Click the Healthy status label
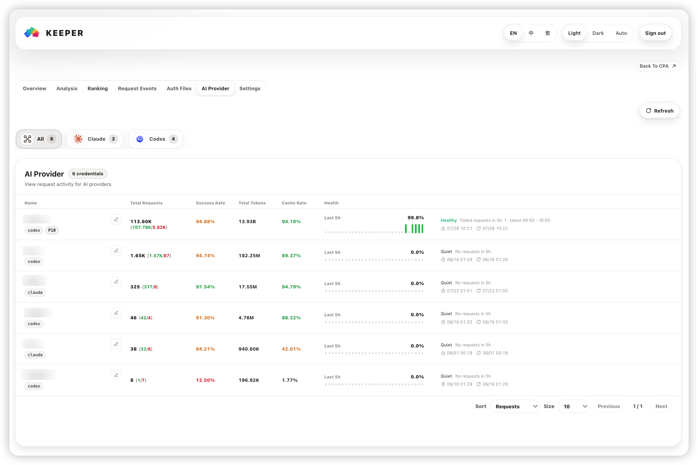 coord(448,220)
